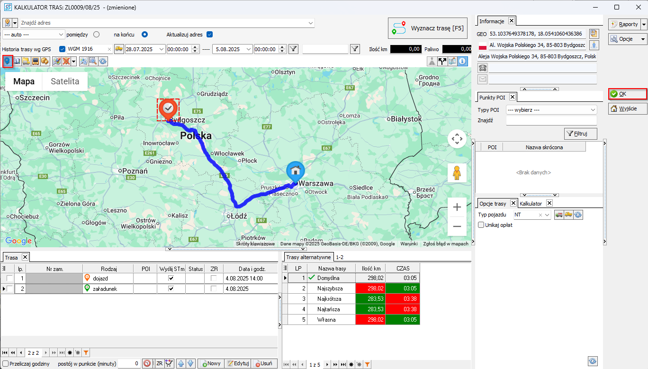The width and height of the screenshot is (648, 369).
Task: Click the blue location pin toolbar icon
Action: 7,61
